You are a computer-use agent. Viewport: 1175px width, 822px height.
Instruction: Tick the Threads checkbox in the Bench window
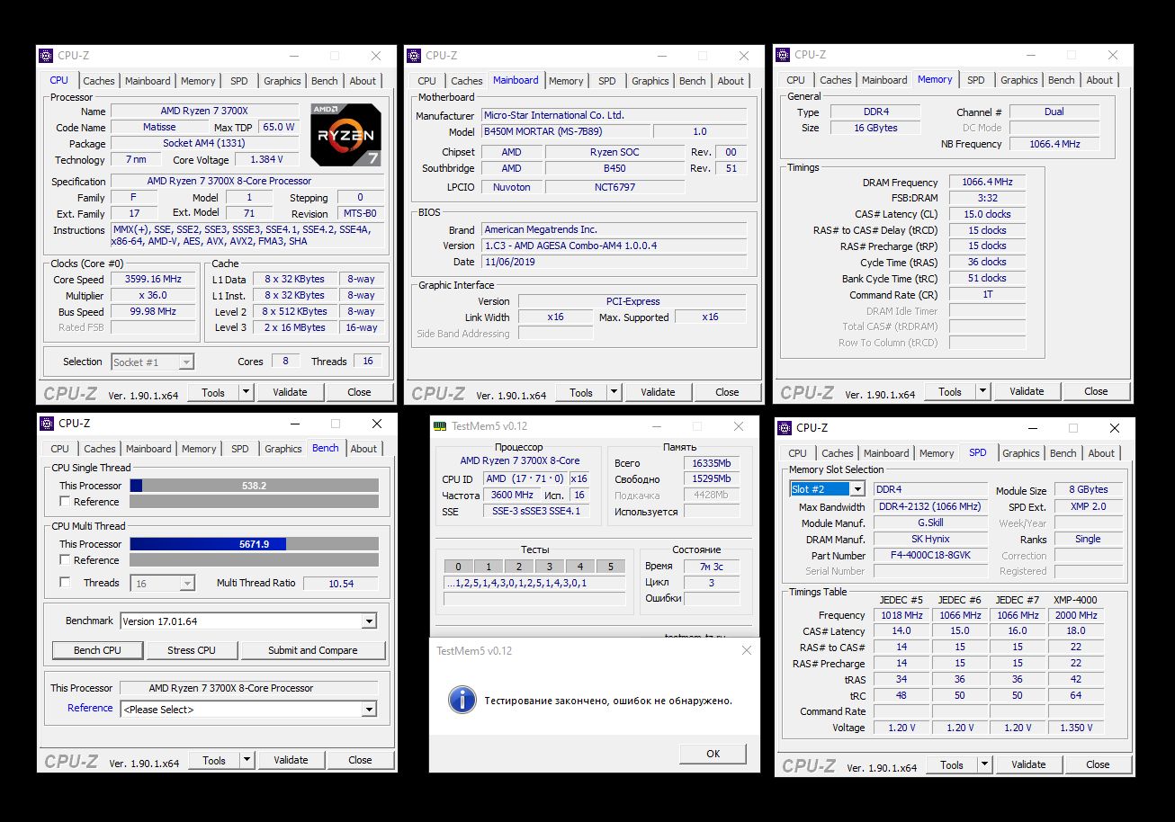[x=65, y=583]
